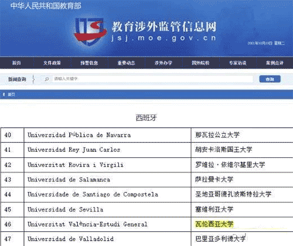Click the 塞维利亚大学 cell
This screenshot has width=293, height=246.
coord(242,210)
